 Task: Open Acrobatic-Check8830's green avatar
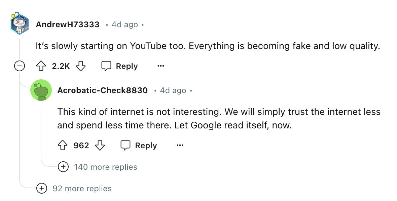coord(41,90)
